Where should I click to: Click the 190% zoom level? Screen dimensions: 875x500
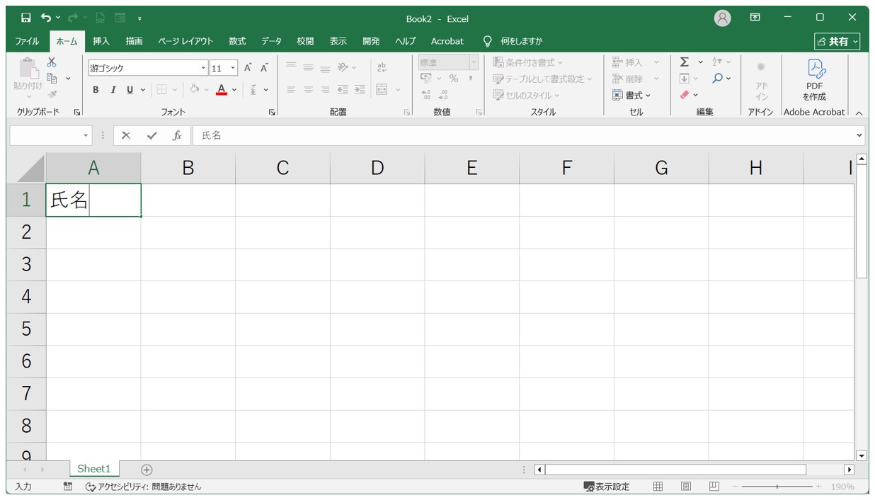click(842, 487)
